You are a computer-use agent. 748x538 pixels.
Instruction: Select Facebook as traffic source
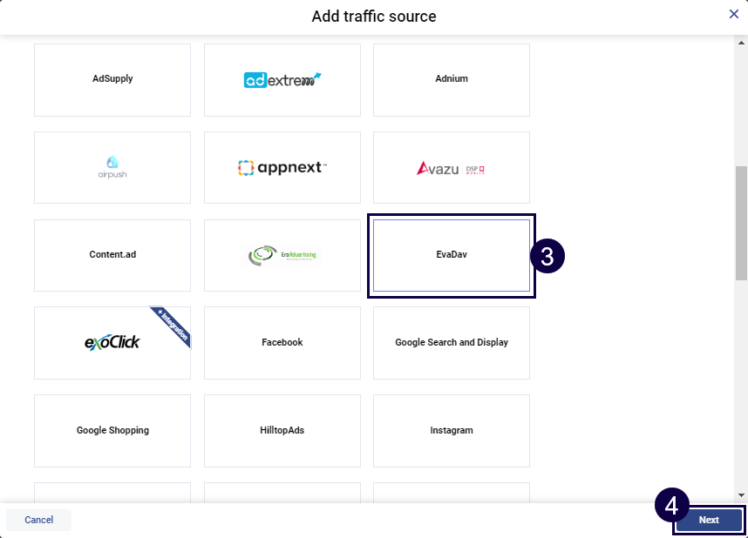point(282,343)
